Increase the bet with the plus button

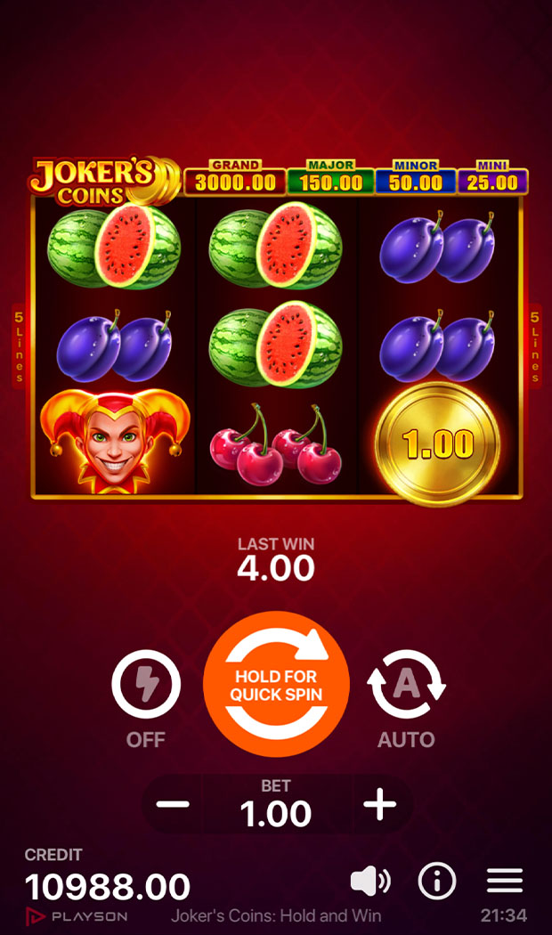pyautogui.click(x=380, y=804)
